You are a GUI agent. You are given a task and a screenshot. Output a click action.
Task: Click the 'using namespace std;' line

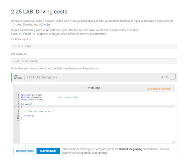pos(32,100)
